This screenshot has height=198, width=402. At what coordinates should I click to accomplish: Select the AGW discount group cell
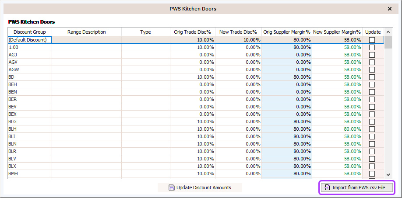30,69
